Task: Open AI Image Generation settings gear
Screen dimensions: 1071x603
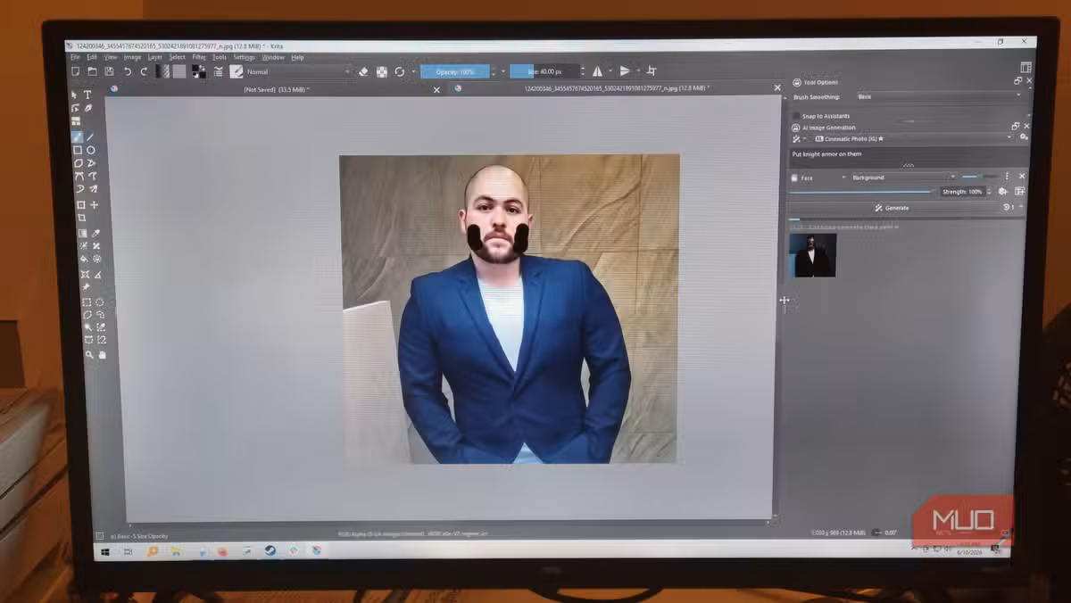Action: point(1024,136)
